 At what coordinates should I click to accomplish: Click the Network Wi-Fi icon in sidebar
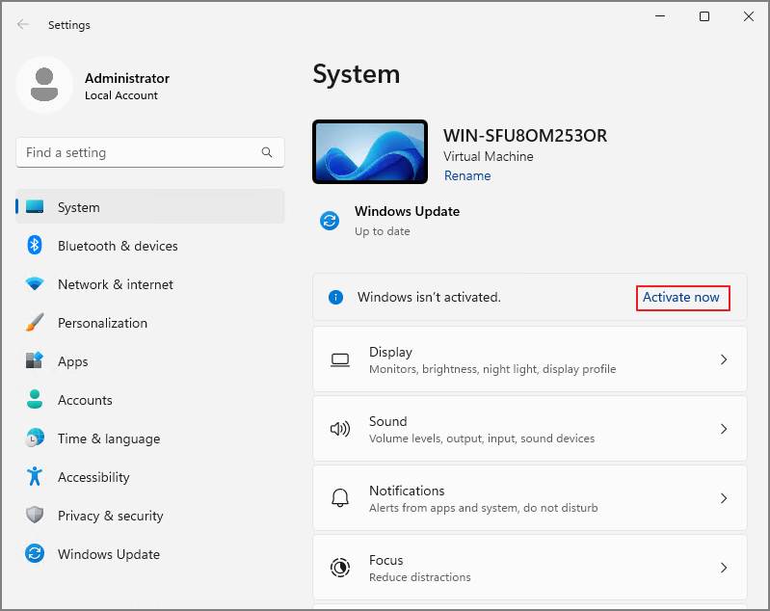(x=35, y=284)
